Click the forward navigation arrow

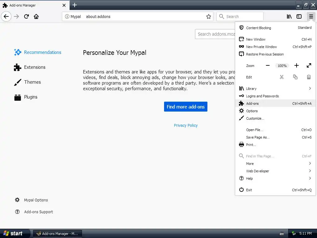pos(16,16)
